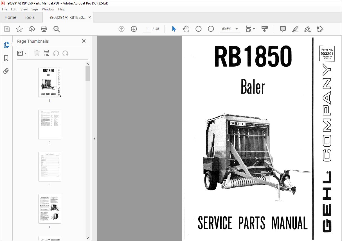The height and width of the screenshot is (241, 342).
Task: Open the Sign menu
Action: pyautogui.click(x=35, y=9)
